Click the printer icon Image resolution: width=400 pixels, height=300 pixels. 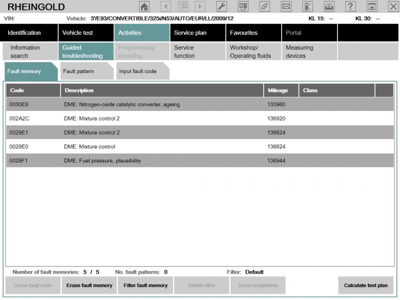click(329, 6)
